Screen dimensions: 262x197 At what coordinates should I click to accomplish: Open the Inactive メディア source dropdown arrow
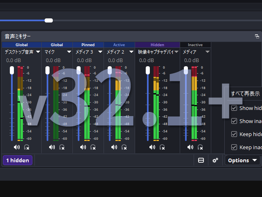208,52
